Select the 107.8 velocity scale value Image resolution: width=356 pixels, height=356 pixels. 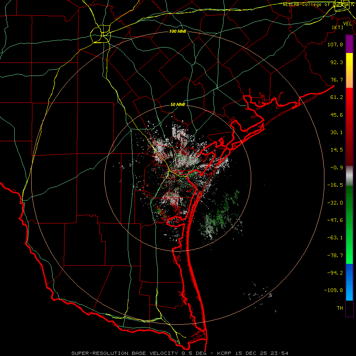pyautogui.click(x=335, y=44)
